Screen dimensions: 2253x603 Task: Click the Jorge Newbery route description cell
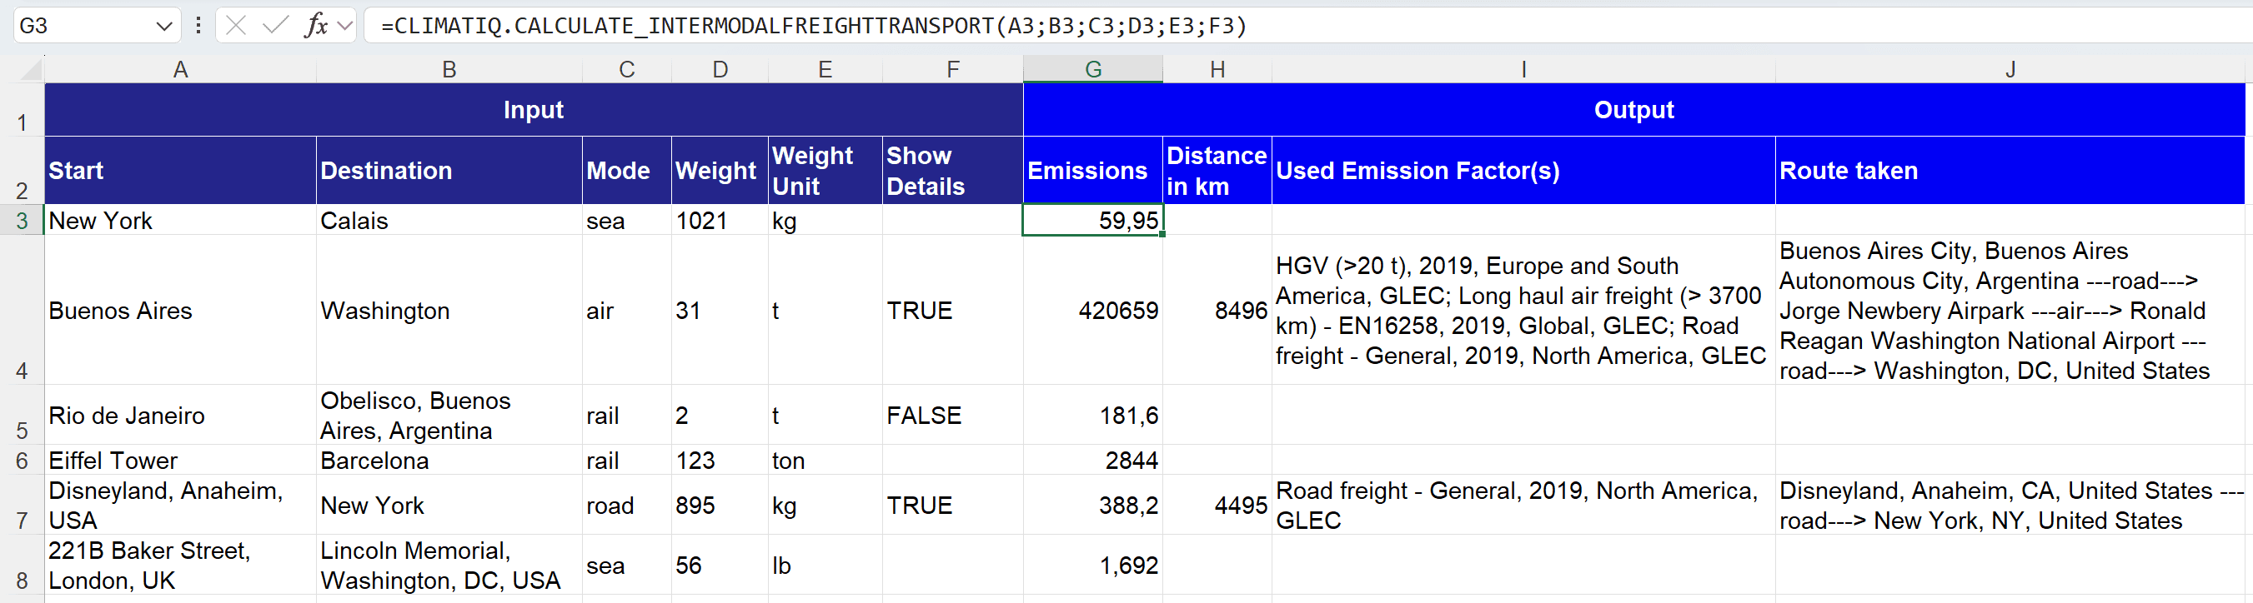[2010, 310]
